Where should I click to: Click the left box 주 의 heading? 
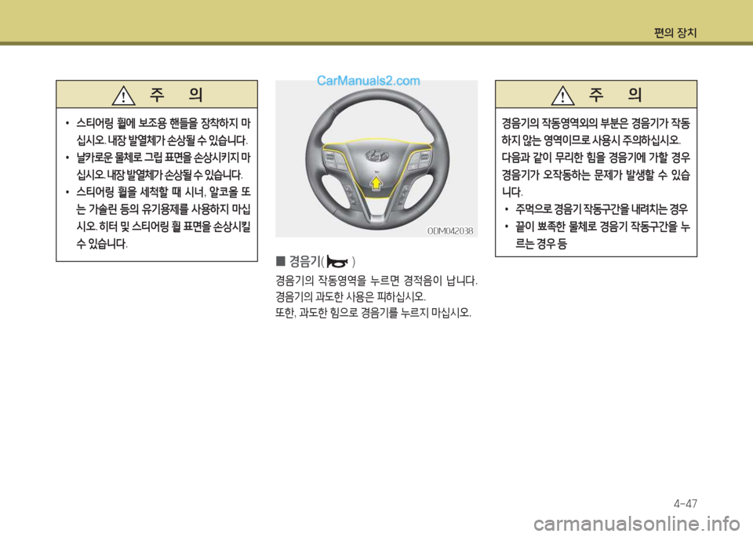coord(176,95)
